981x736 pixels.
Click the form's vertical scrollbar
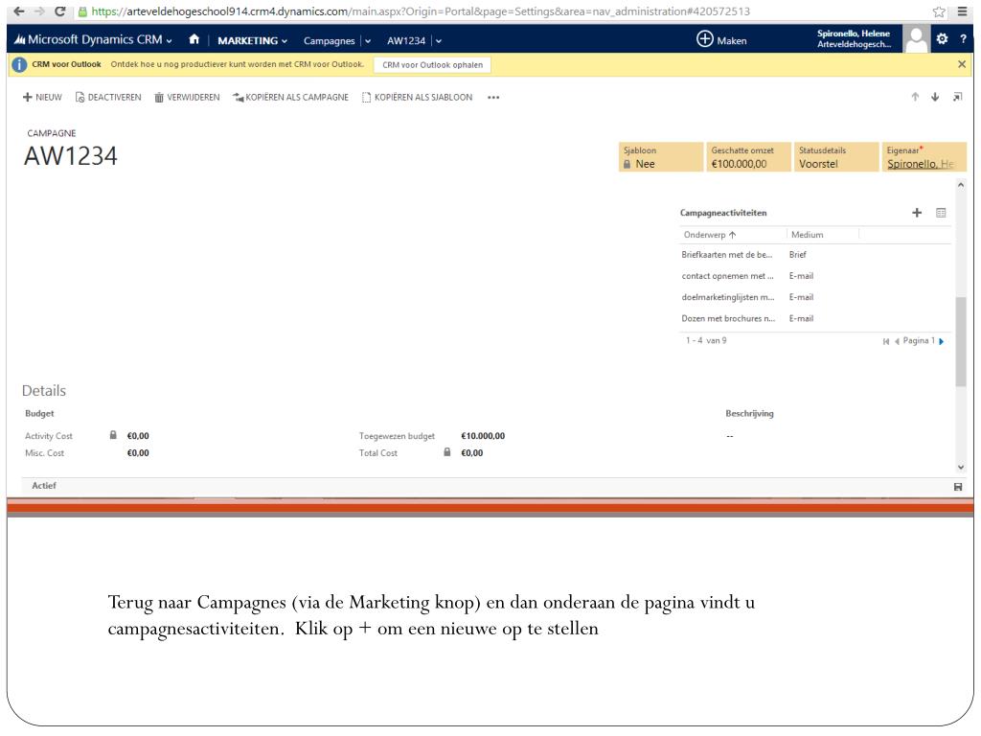point(961,340)
